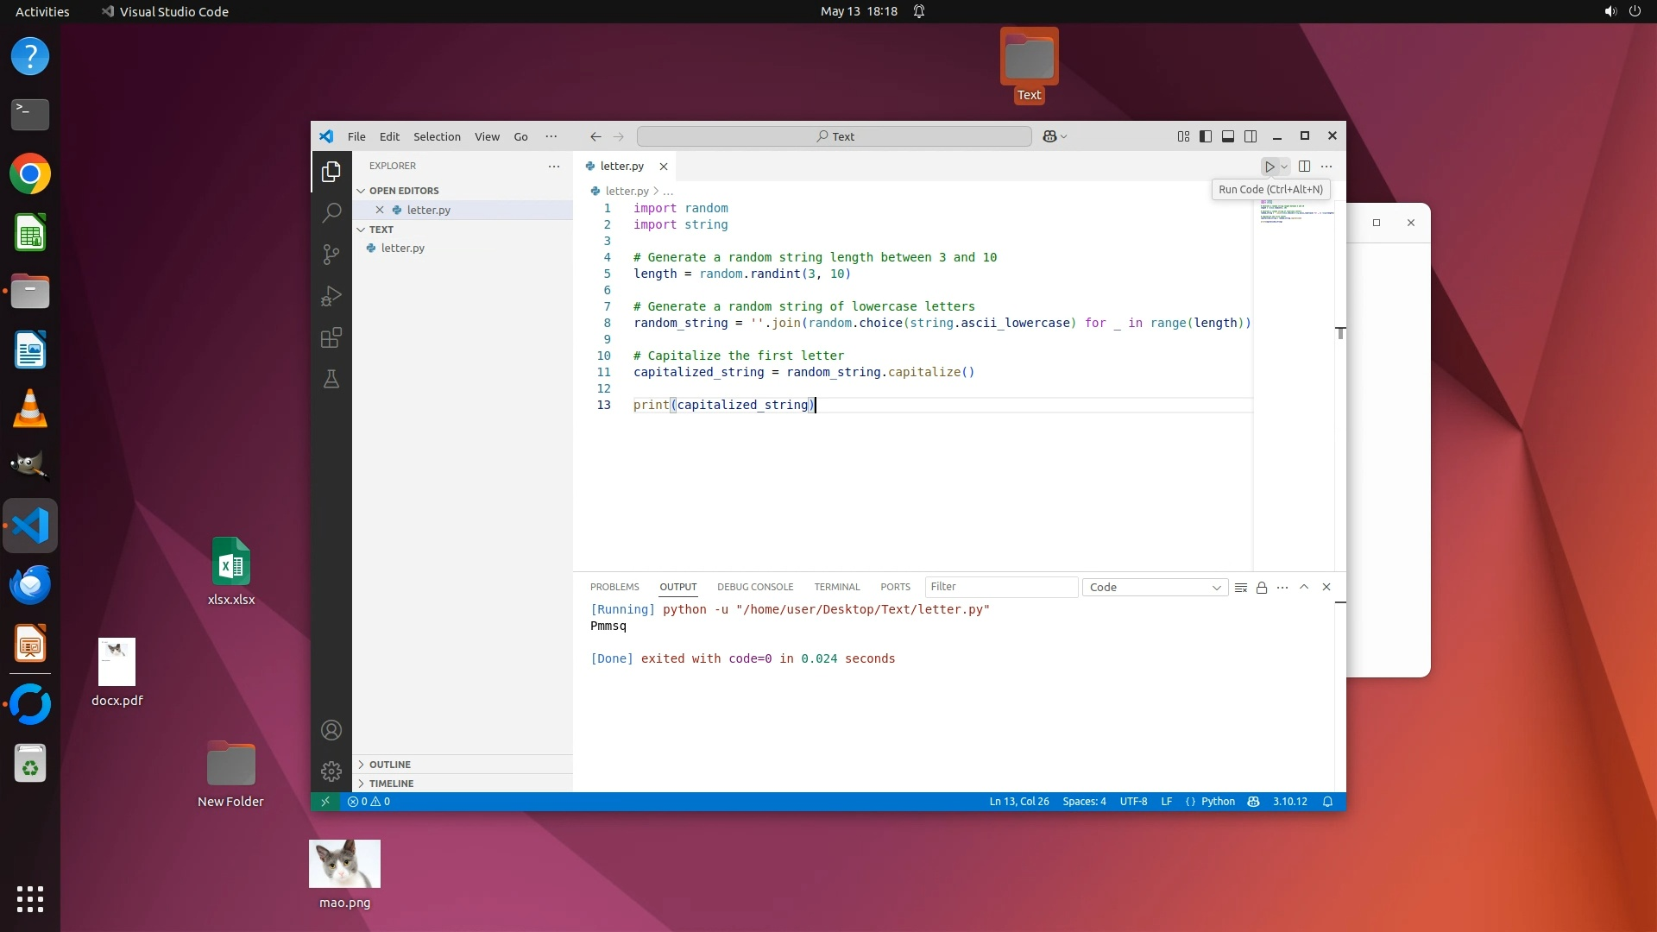Click the Python language mode in status bar
Screen dimensions: 1657x932
1218,802
